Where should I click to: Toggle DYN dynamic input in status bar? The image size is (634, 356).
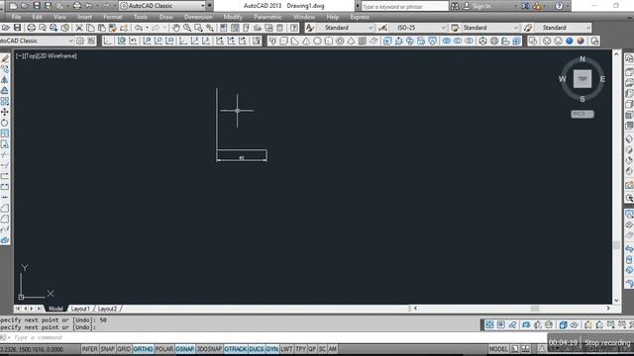pos(272,349)
